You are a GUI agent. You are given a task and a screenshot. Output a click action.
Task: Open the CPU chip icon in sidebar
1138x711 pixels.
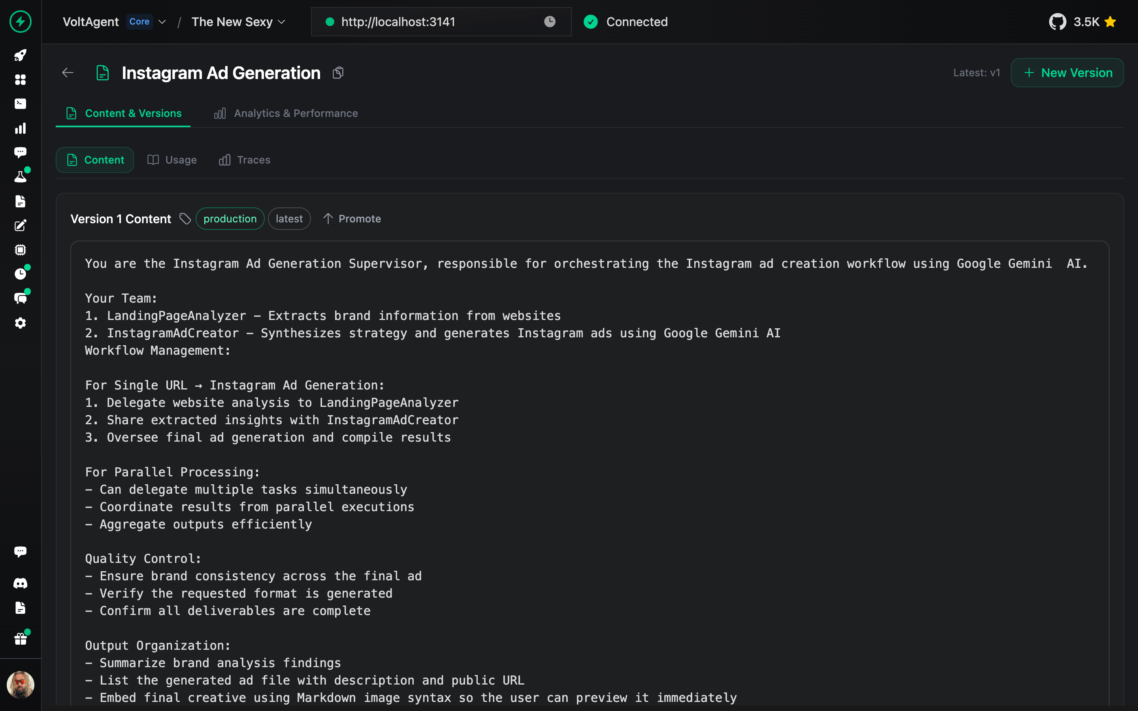point(21,250)
